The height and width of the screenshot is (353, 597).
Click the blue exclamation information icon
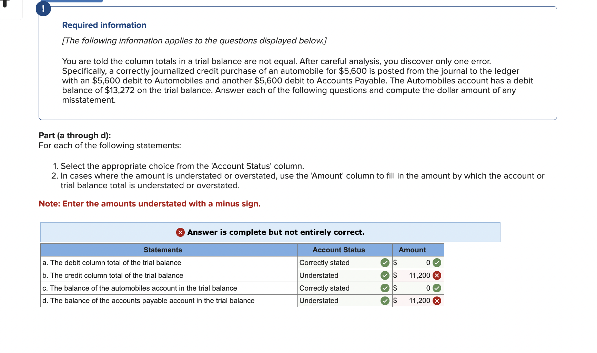click(x=43, y=9)
